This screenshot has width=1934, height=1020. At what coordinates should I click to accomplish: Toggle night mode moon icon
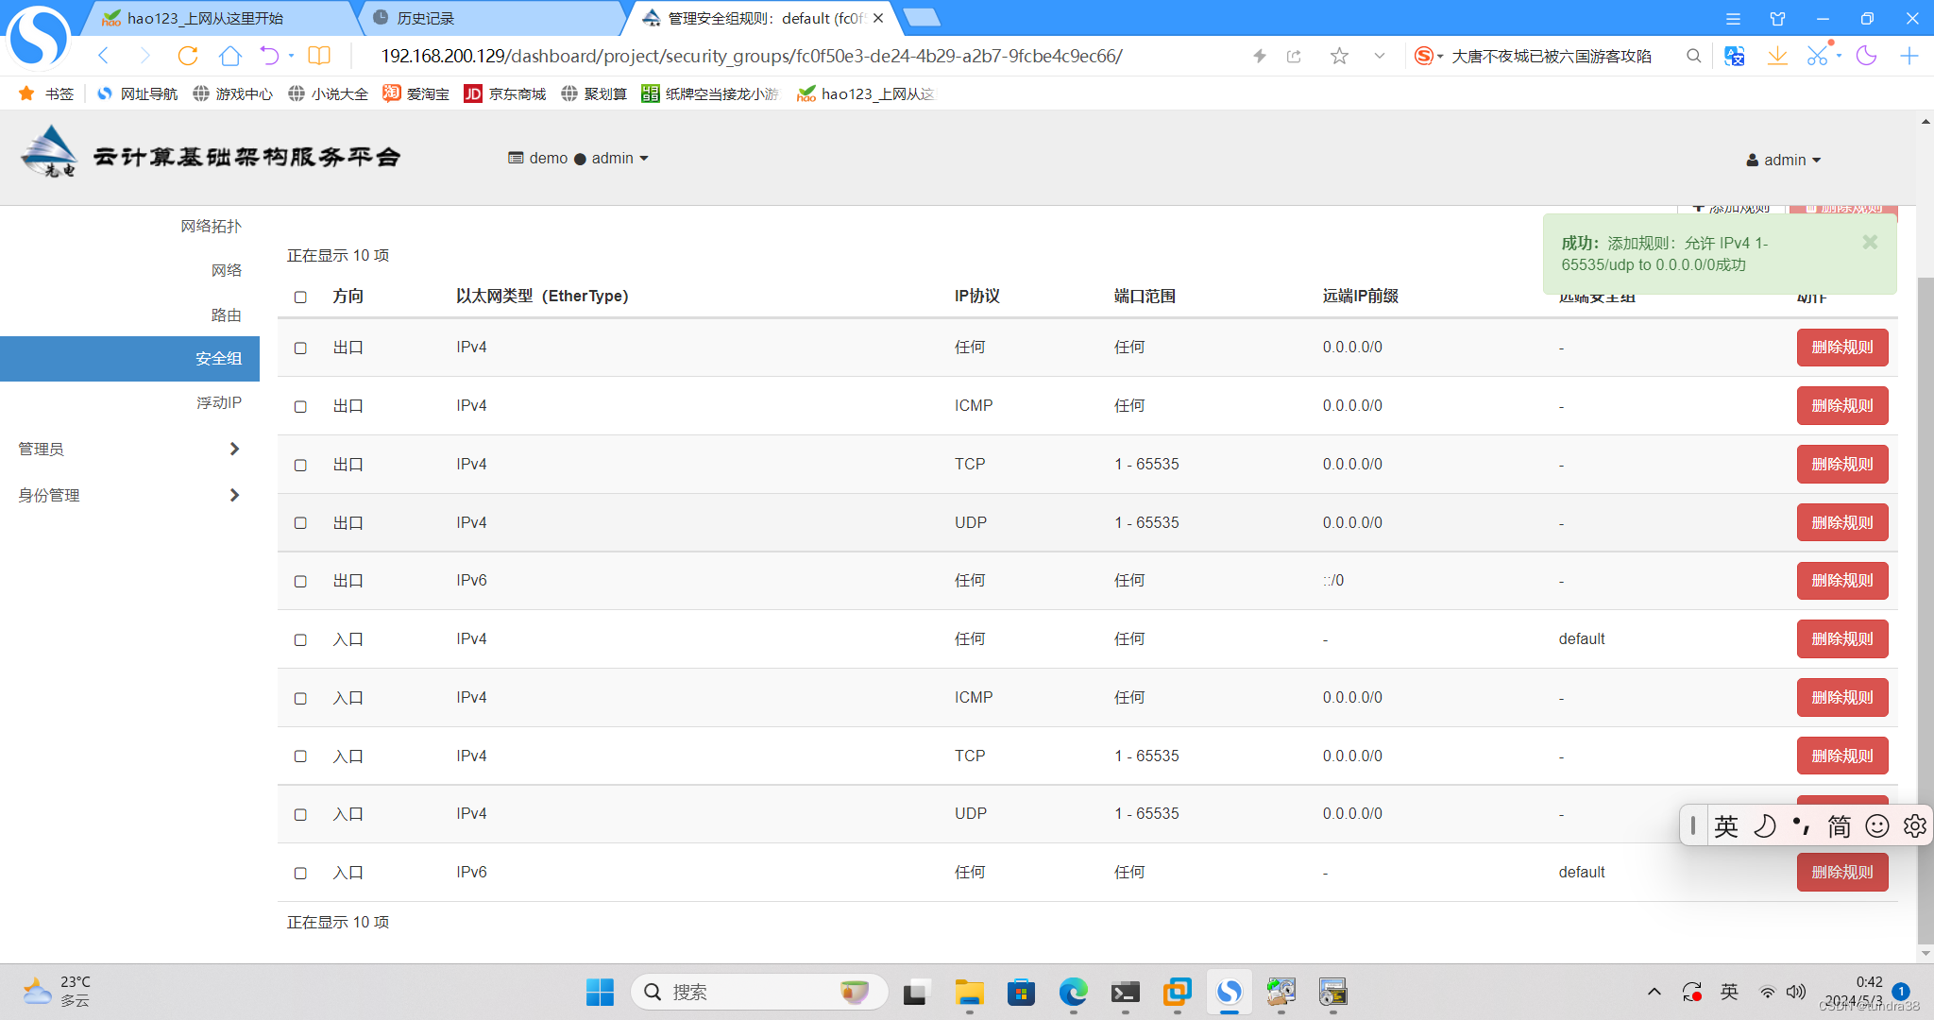(1866, 56)
